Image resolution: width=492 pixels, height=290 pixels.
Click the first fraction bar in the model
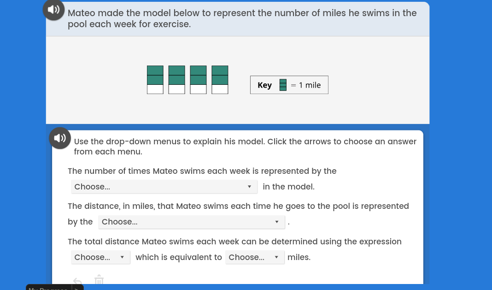tap(155, 80)
